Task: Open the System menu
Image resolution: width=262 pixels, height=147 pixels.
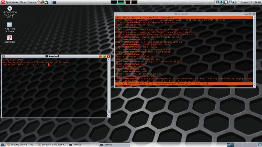Action: click(x=32, y=2)
